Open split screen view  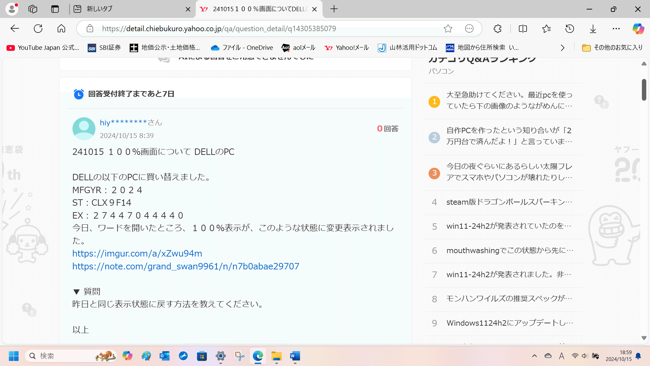click(x=523, y=28)
